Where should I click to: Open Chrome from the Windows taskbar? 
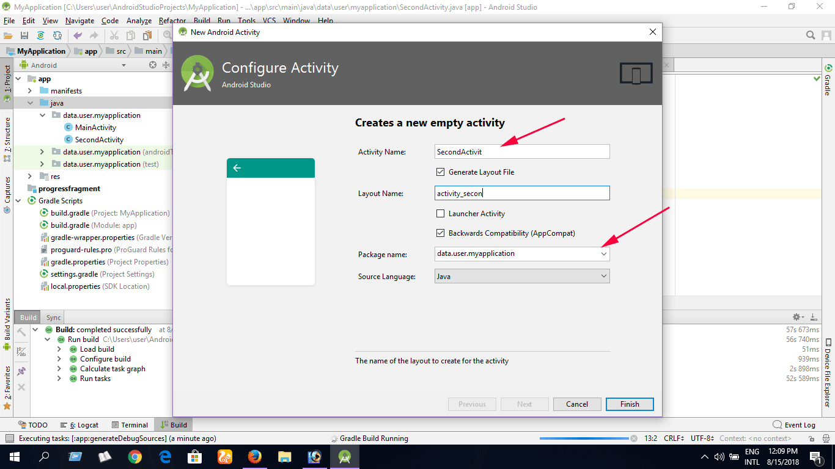pyautogui.click(x=135, y=457)
